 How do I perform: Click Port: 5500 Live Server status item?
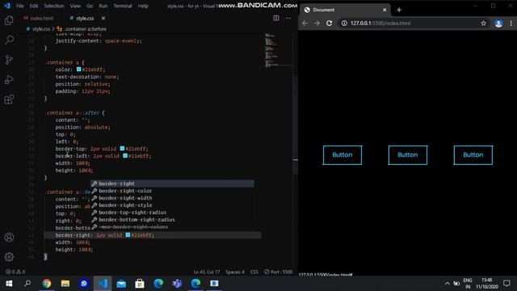[x=278, y=272]
